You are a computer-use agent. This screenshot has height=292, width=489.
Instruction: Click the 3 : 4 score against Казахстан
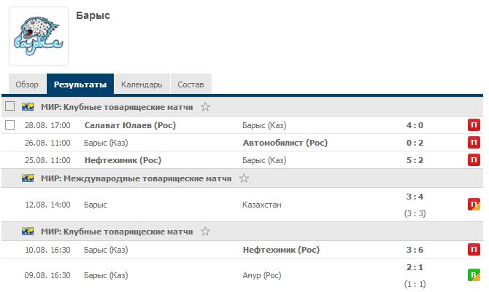415,197
